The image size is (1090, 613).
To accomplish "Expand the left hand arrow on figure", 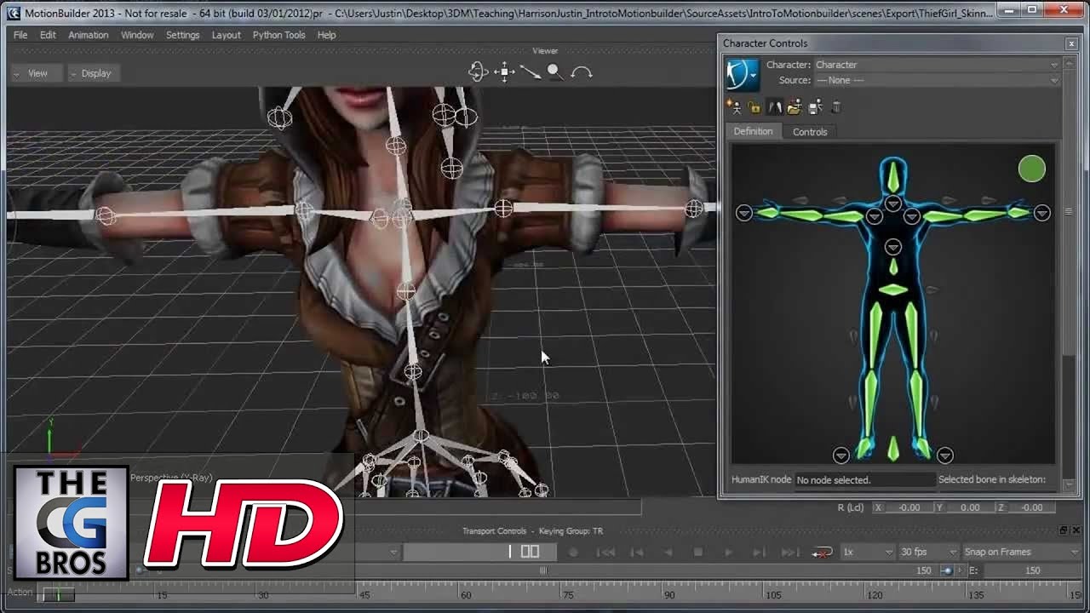I will click(1041, 213).
